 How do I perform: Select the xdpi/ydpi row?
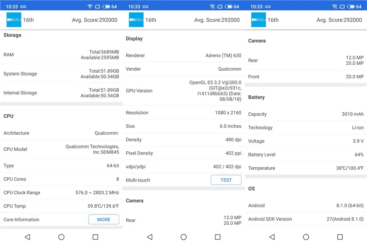click(x=184, y=166)
